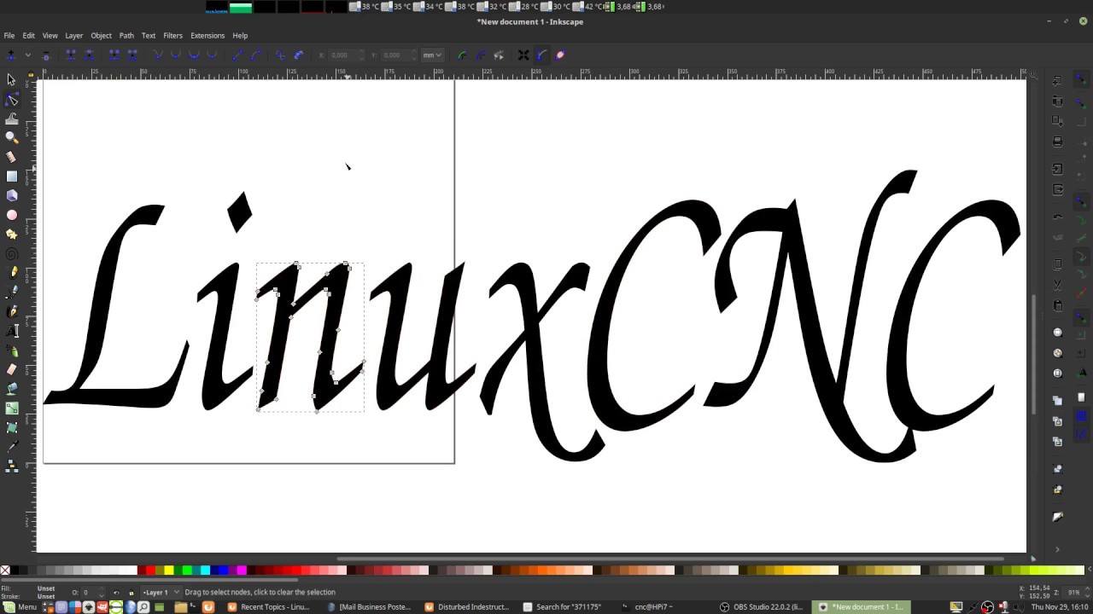Open the Layer 1 selector dropdown
The height and width of the screenshot is (614, 1093).
point(161,592)
